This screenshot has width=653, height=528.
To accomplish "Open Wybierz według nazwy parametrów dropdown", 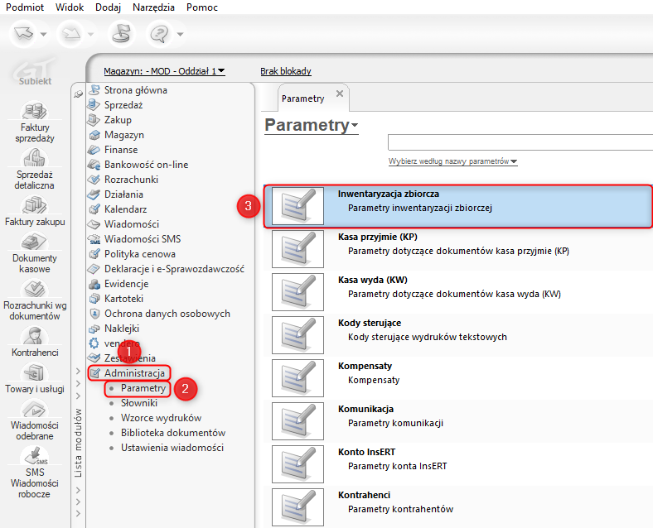I will [x=452, y=161].
